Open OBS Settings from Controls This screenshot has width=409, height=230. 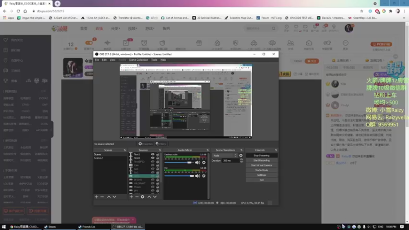(261, 175)
